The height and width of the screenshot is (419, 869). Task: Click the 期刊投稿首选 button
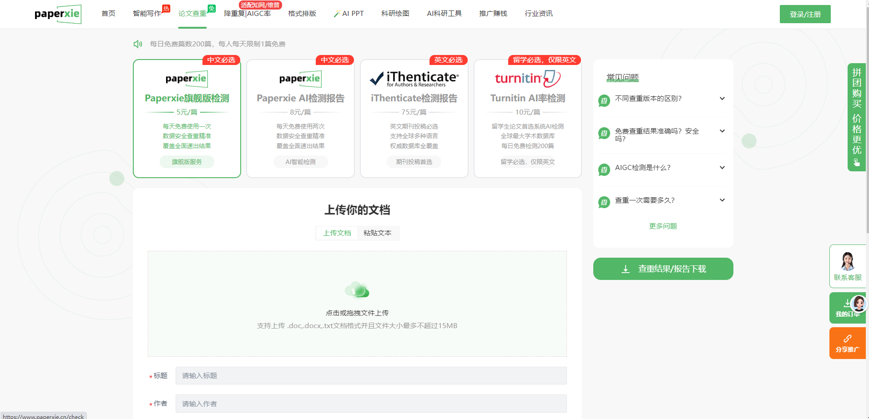pos(414,162)
